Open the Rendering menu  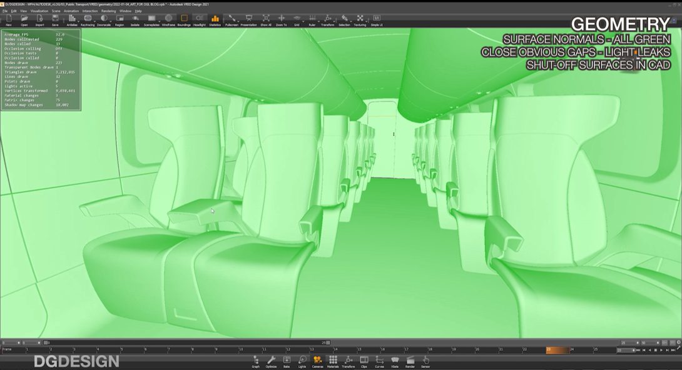[x=108, y=11]
